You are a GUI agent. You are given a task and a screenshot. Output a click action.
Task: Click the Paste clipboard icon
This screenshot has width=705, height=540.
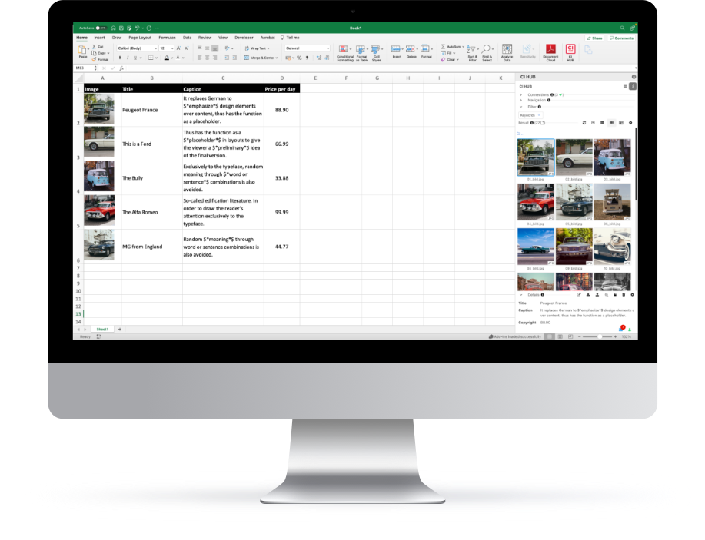pyautogui.click(x=81, y=49)
